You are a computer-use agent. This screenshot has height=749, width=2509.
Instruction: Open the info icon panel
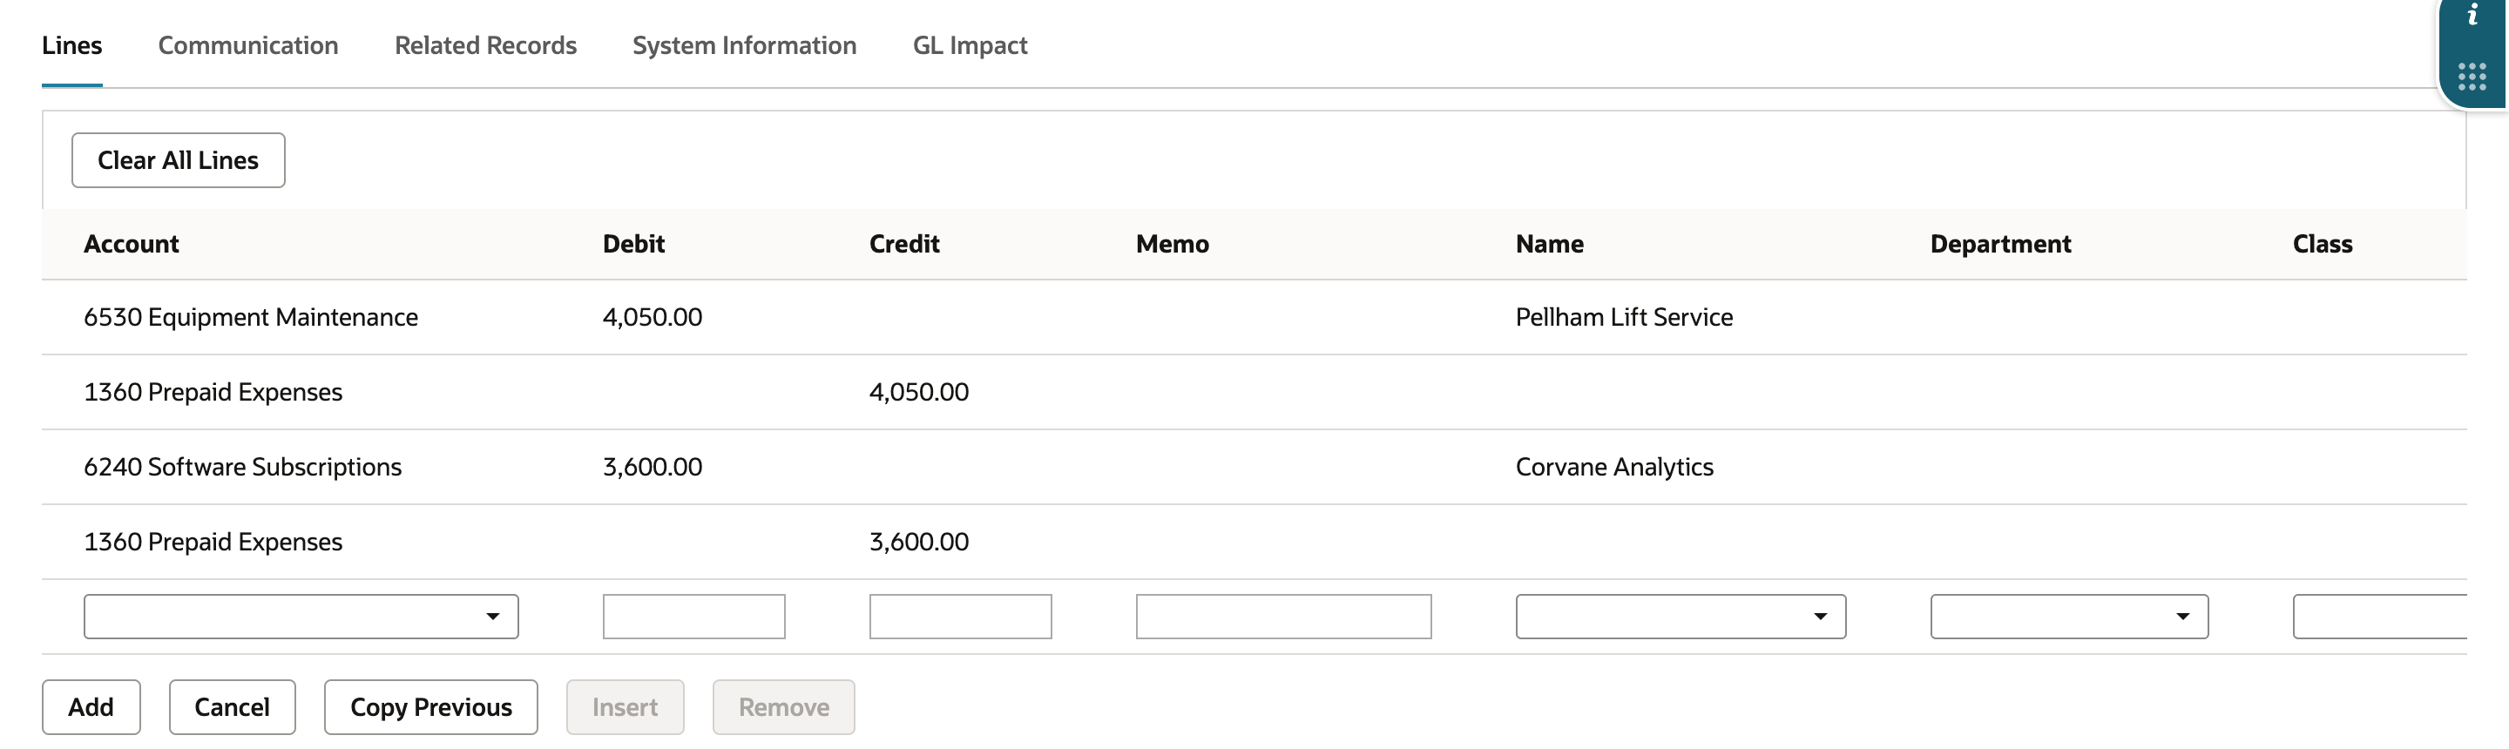pos(2472,16)
